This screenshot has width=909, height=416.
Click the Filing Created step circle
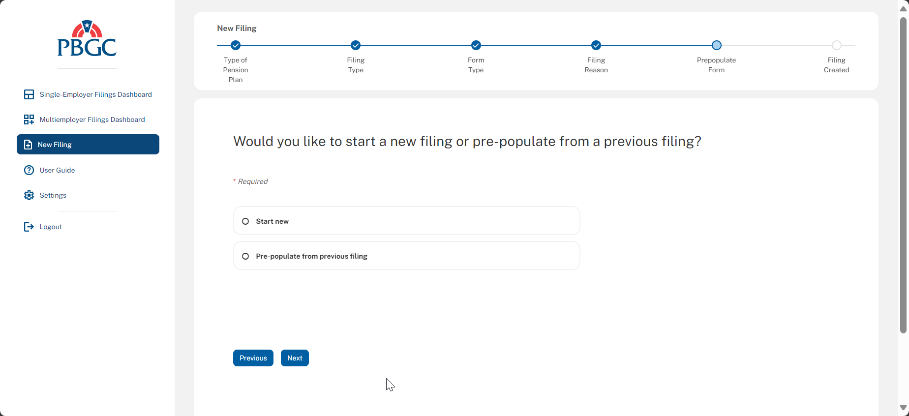tap(836, 45)
